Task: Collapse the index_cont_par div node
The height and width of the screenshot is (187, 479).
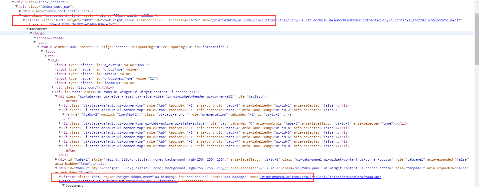Action: (17, 7)
